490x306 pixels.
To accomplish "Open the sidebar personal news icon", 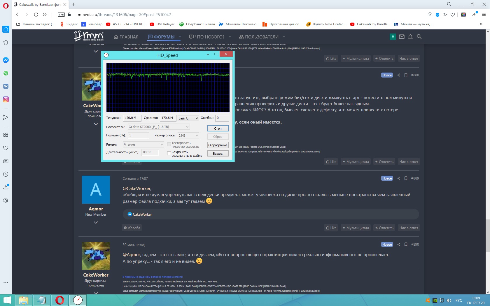I will [6, 161].
